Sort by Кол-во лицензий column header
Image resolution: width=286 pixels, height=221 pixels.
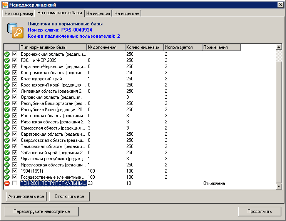144,47
